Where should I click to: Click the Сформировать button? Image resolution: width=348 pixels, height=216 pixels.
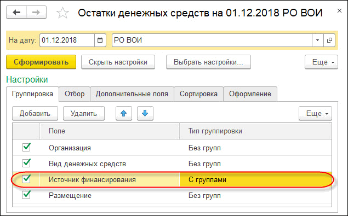pos(41,62)
